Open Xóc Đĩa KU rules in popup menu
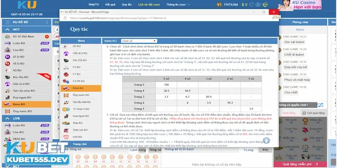The height and width of the screenshot is (168, 337). [x=81, y=60]
